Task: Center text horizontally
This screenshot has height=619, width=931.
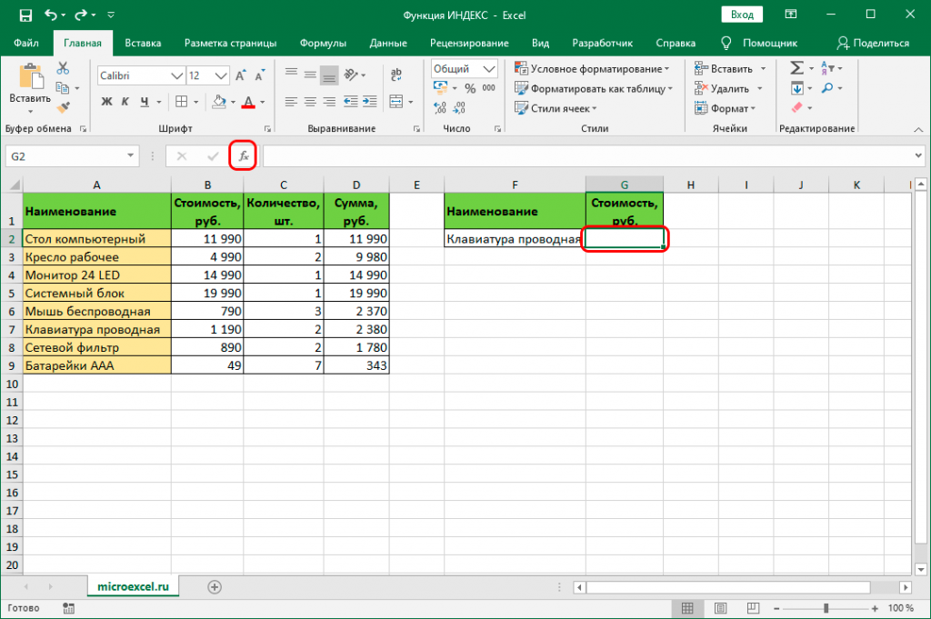Action: click(310, 102)
